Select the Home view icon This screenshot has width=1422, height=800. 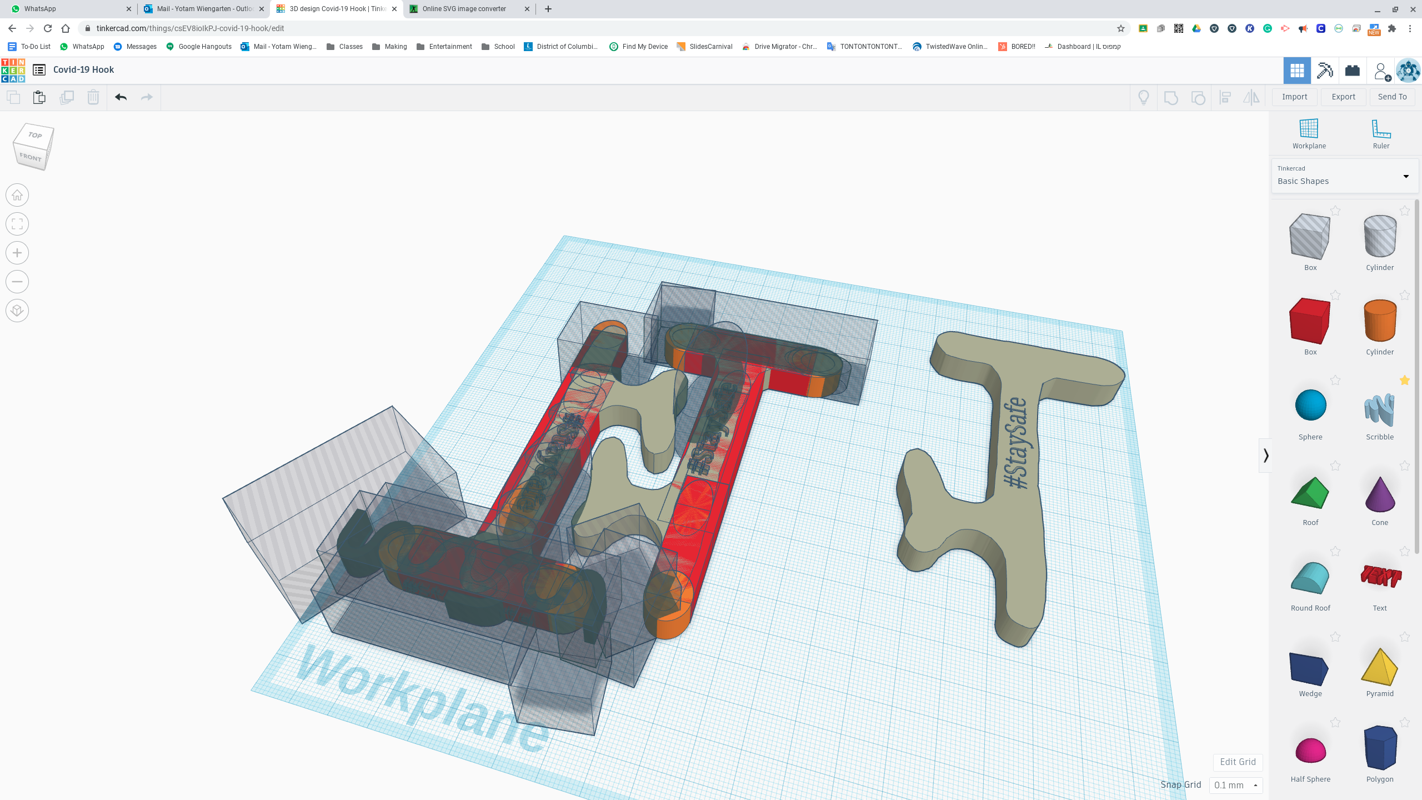[x=17, y=195]
